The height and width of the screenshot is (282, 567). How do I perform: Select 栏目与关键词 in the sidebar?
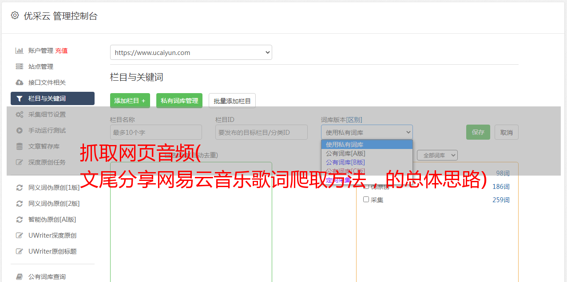52,98
